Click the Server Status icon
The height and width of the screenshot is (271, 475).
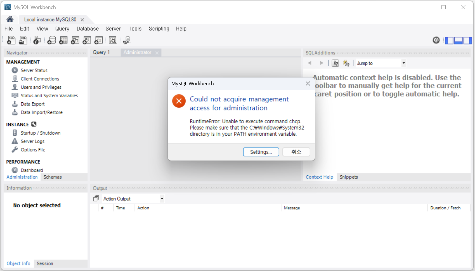click(x=15, y=70)
